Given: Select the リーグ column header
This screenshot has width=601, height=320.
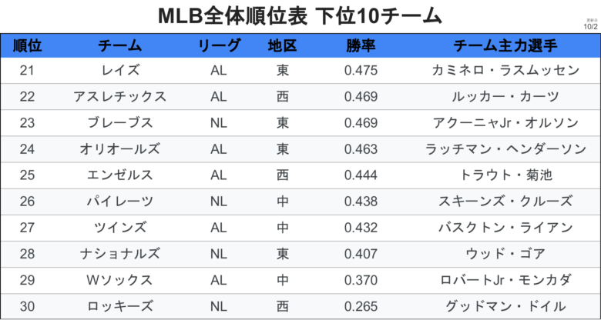Looking at the screenshot, I should tap(219, 45).
